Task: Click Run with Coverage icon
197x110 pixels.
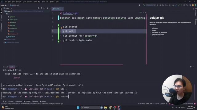Action: (163, 5)
